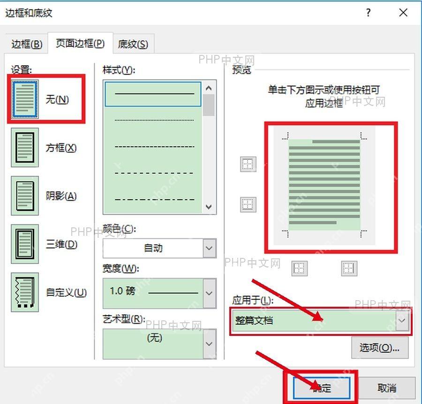Image resolution: width=422 pixels, height=404 pixels.
Task: Click the page preview diagram
Action: click(x=324, y=185)
